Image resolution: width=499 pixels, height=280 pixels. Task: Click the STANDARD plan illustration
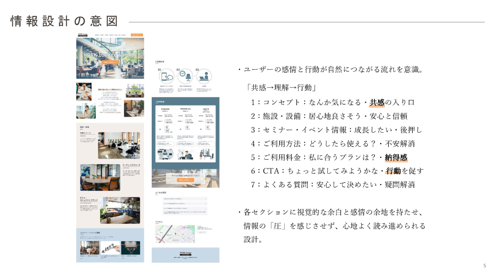pos(166,154)
